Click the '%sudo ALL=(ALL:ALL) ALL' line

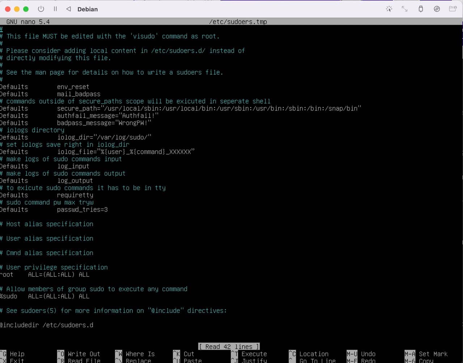(x=44, y=296)
